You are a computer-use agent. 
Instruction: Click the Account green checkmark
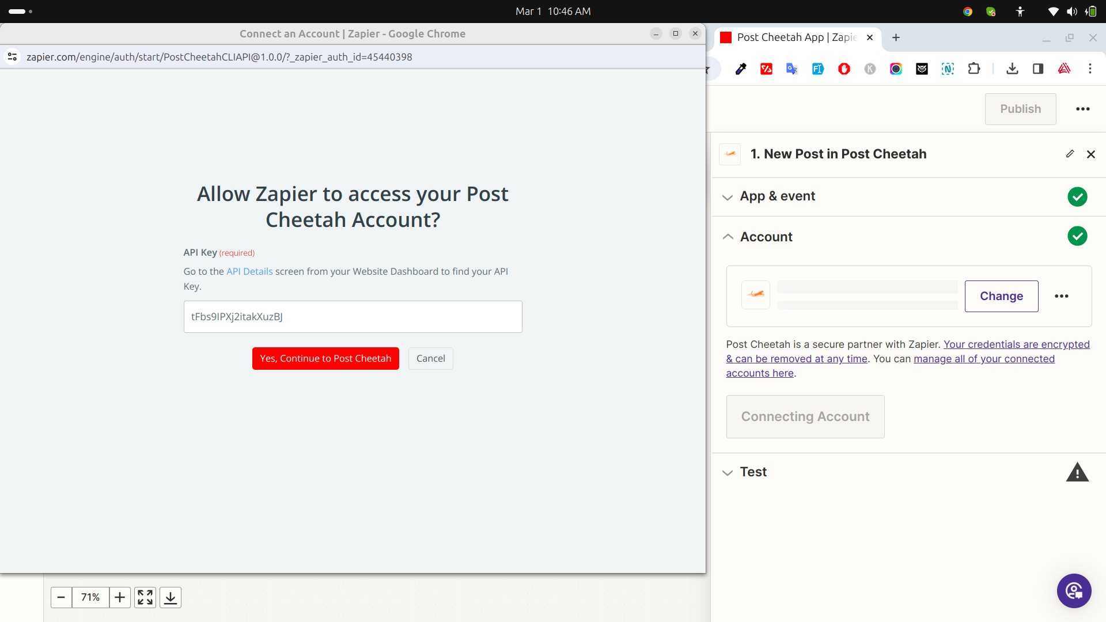point(1077,236)
